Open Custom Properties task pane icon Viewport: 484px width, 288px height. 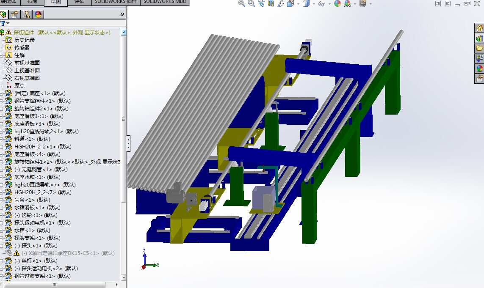pyautogui.click(x=479, y=78)
